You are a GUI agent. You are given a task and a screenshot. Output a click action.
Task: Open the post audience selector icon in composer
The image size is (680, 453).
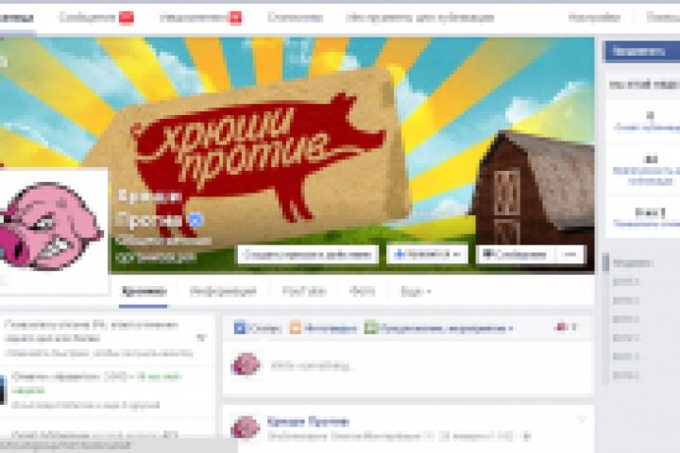567,327
